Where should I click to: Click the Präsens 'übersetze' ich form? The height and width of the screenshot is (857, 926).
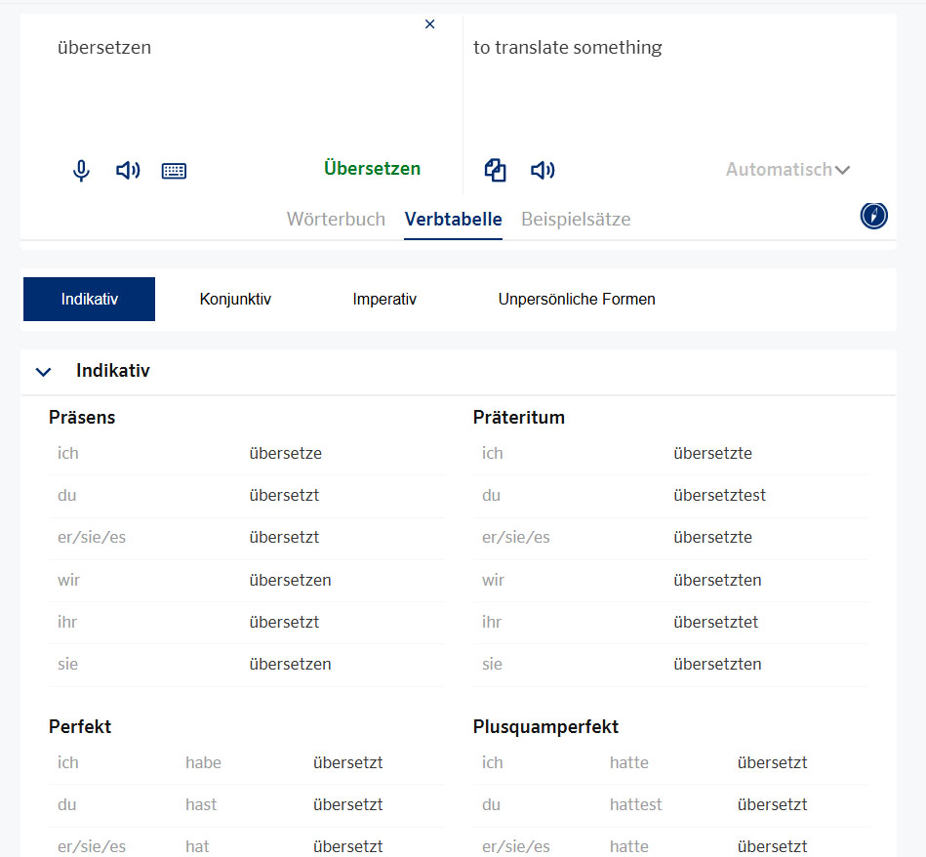(x=285, y=453)
